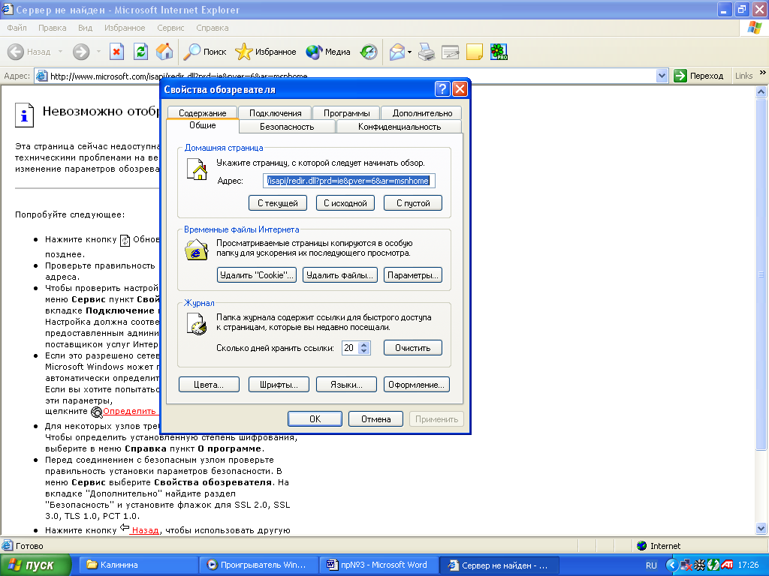Open the Справка menu
The width and height of the screenshot is (769, 576).
[213, 28]
